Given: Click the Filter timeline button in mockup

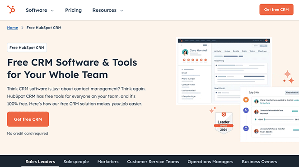Looking at the screenshot, I should [292, 92].
